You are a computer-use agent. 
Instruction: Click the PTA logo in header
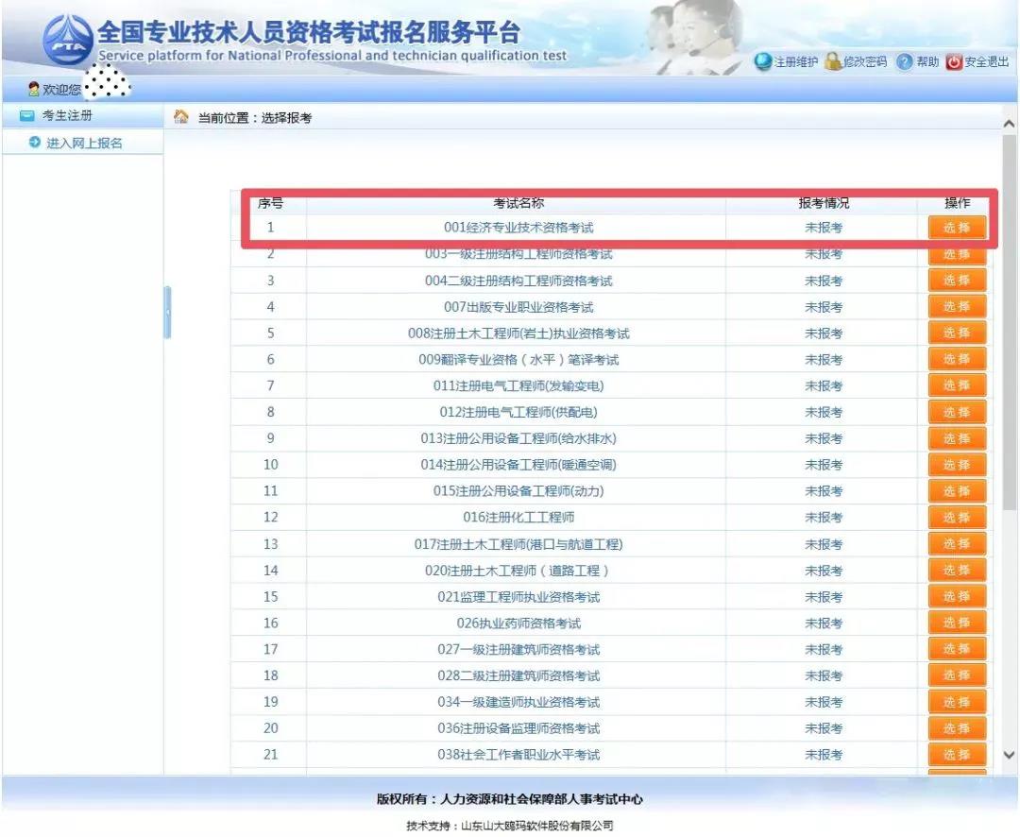click(x=68, y=41)
